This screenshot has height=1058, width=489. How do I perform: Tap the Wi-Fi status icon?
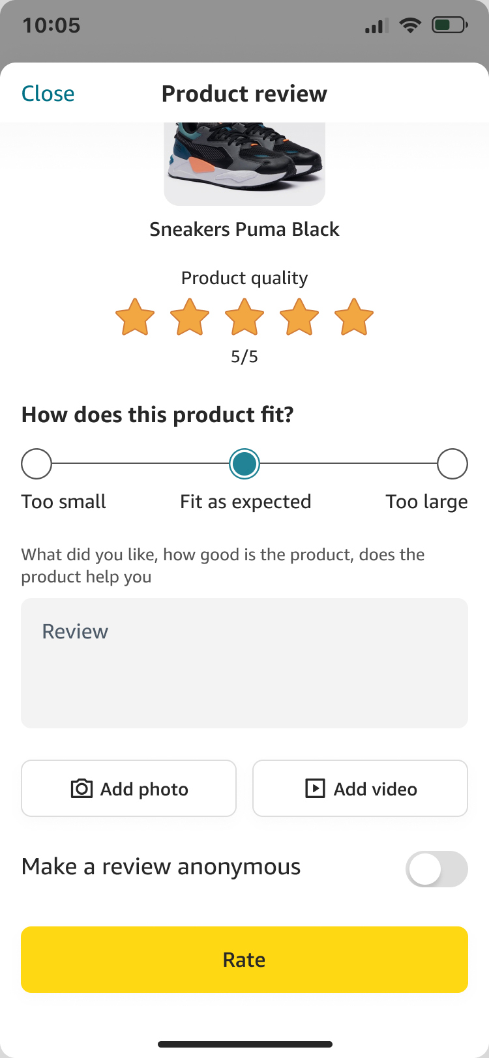(410, 25)
